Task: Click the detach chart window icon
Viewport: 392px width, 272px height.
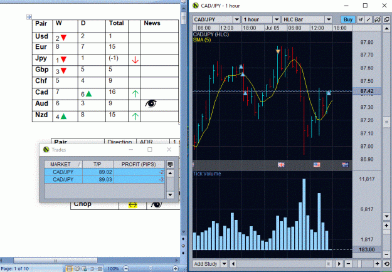Action: (386, 19)
